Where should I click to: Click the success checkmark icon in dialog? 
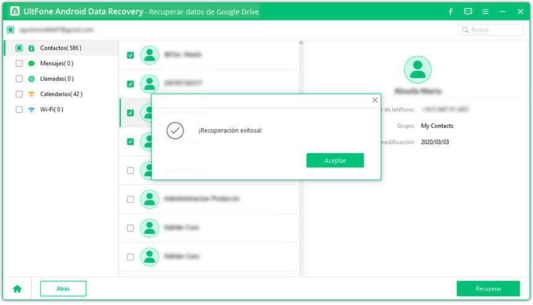(x=175, y=131)
